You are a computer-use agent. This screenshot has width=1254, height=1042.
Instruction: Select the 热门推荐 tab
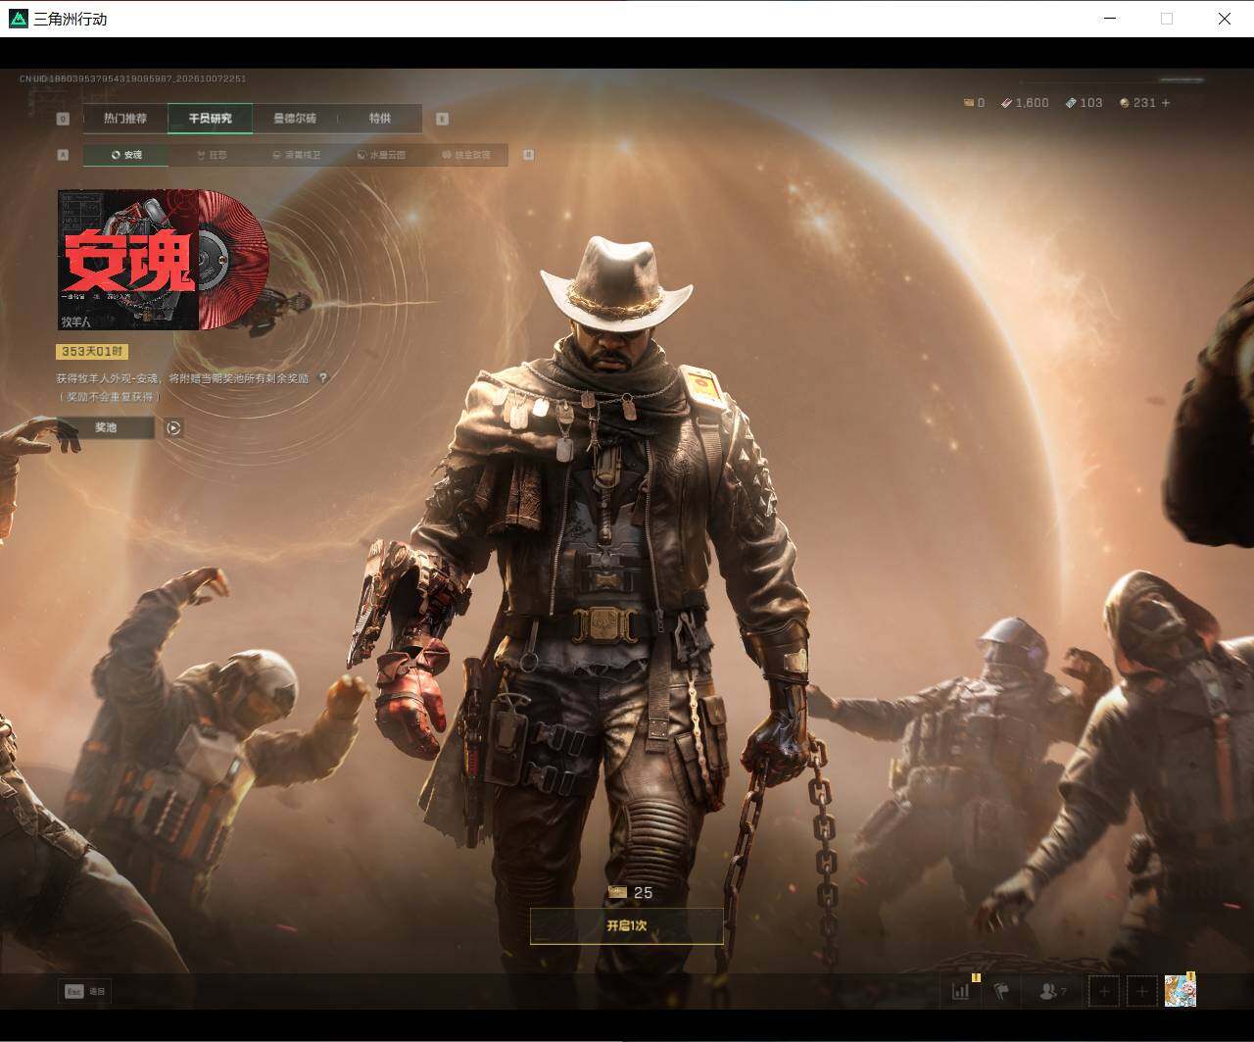click(x=125, y=119)
